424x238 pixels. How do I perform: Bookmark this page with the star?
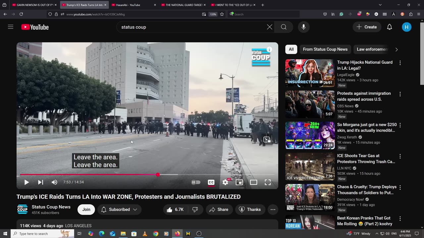pos(222,14)
